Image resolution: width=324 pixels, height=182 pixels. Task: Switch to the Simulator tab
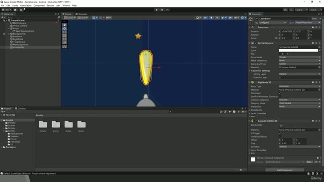[82, 14]
